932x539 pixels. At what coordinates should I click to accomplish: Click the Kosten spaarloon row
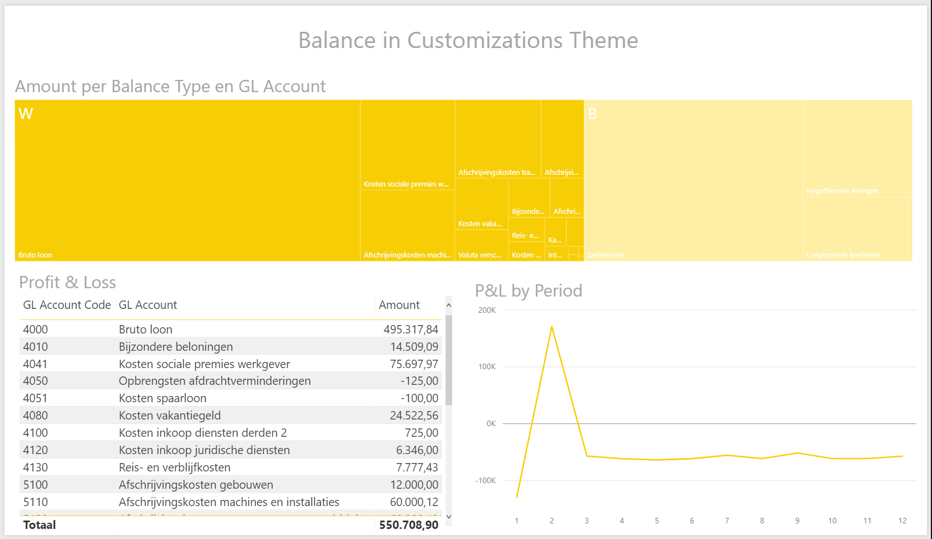tap(231, 398)
